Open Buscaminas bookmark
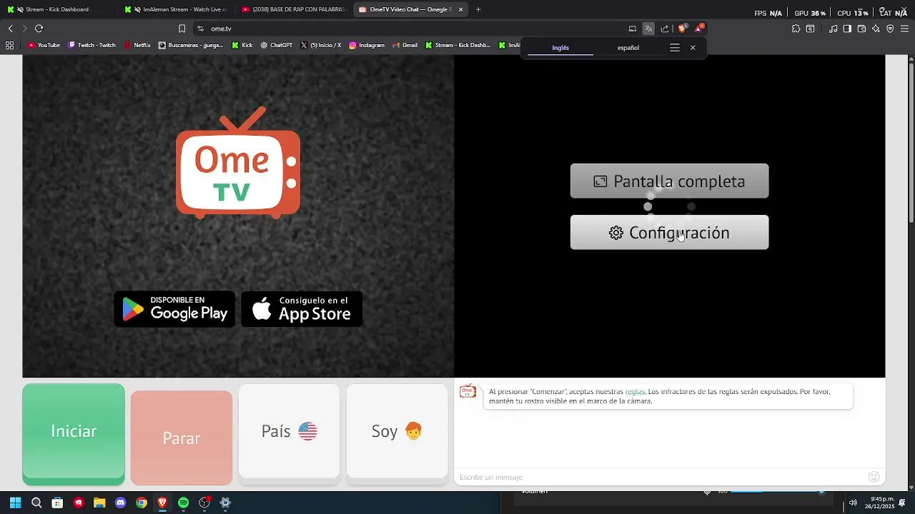The height and width of the screenshot is (514, 915). click(x=191, y=45)
